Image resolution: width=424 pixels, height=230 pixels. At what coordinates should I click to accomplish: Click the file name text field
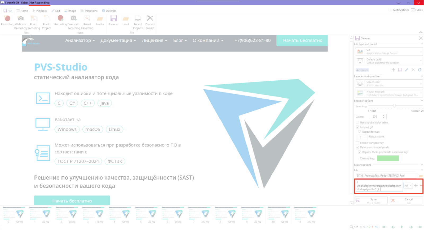[379, 186]
